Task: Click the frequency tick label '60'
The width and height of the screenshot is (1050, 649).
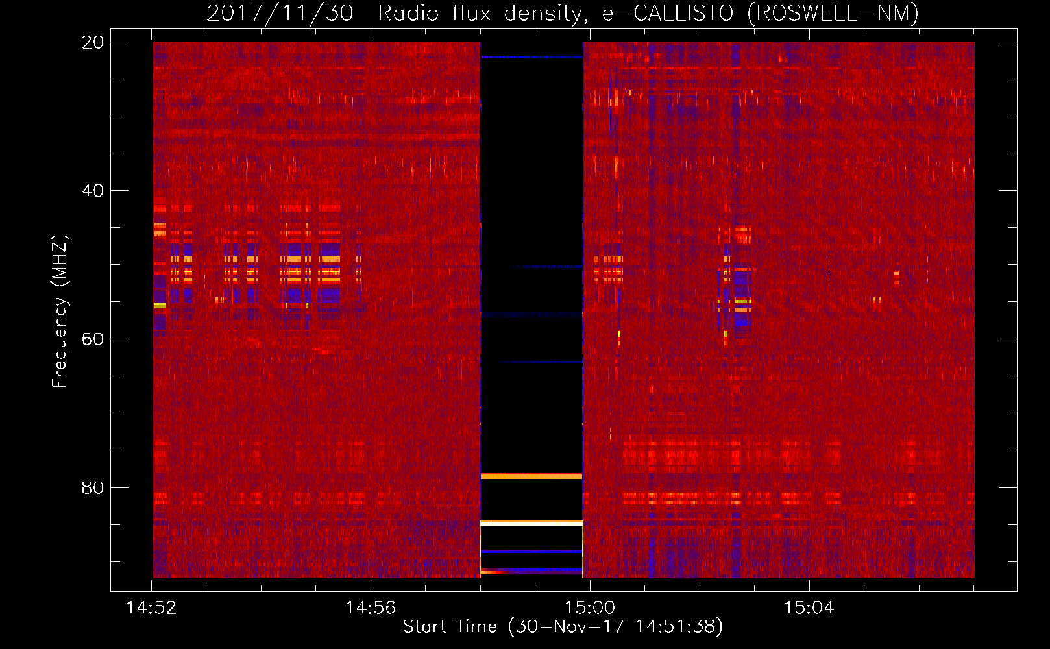Action: coord(93,339)
